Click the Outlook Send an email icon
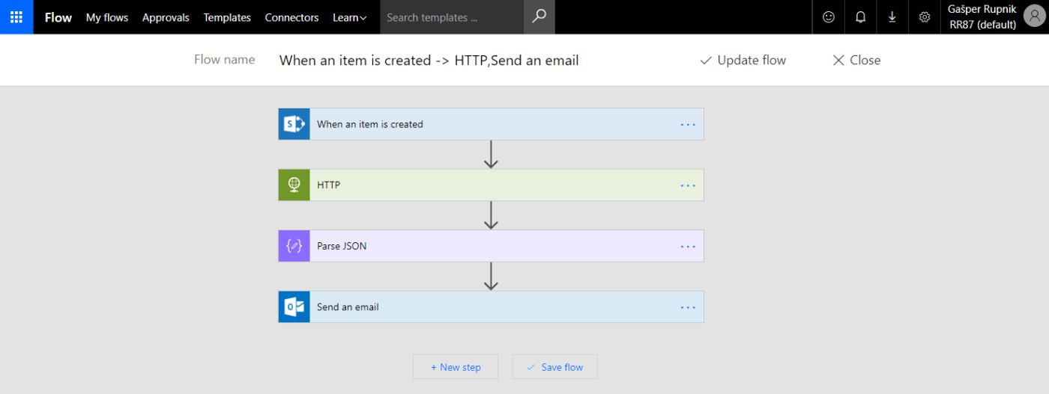The height and width of the screenshot is (394, 1049). click(294, 307)
